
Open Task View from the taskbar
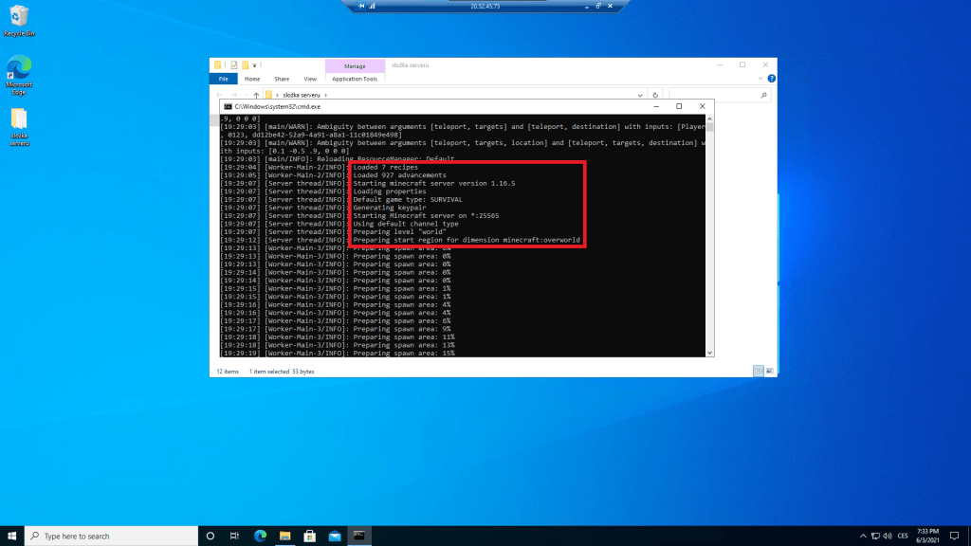(235, 537)
